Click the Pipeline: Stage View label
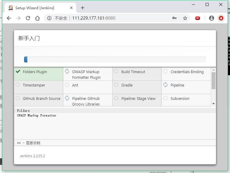The image size is (230, 173). coord(138,99)
